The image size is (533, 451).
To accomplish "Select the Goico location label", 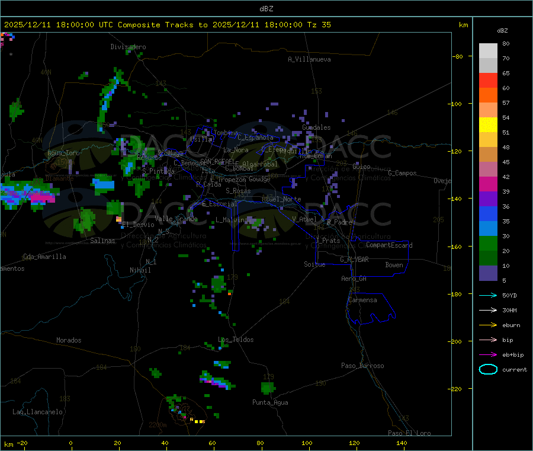I will (x=361, y=167).
